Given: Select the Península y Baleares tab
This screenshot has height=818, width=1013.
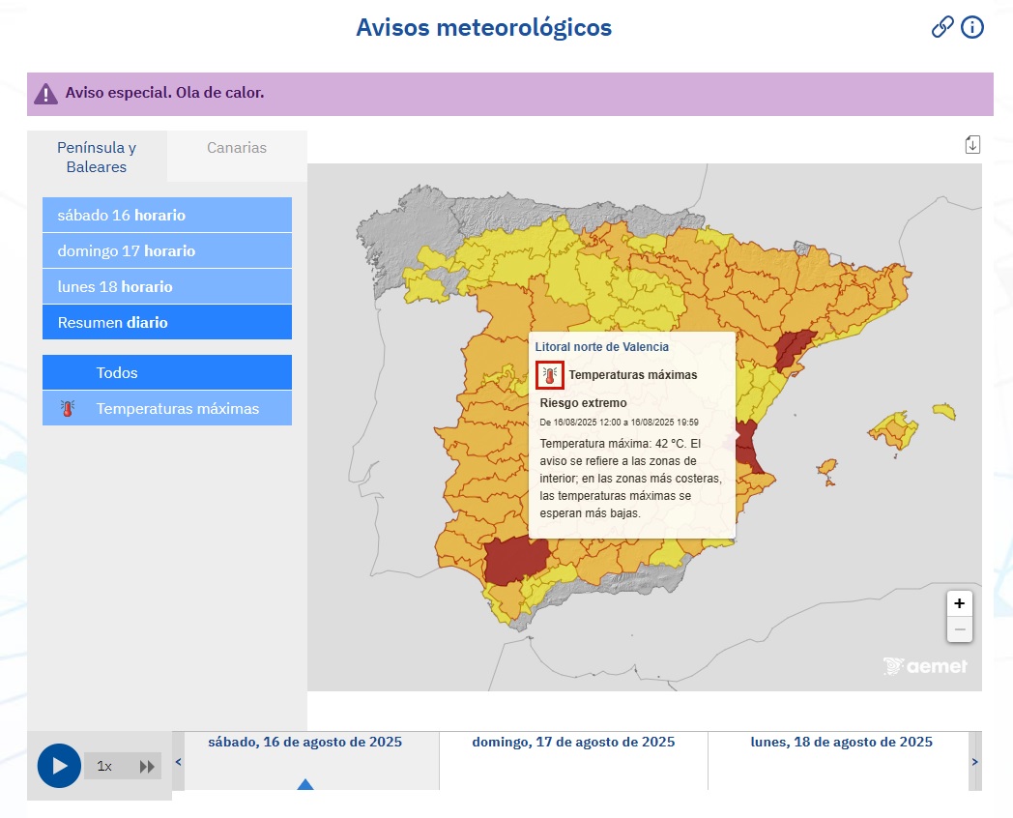Looking at the screenshot, I should [97, 157].
